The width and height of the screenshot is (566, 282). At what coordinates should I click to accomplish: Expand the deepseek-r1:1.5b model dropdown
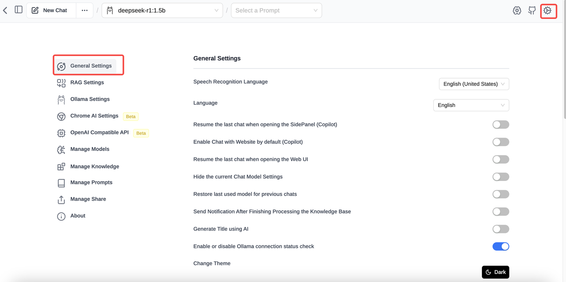point(162,11)
